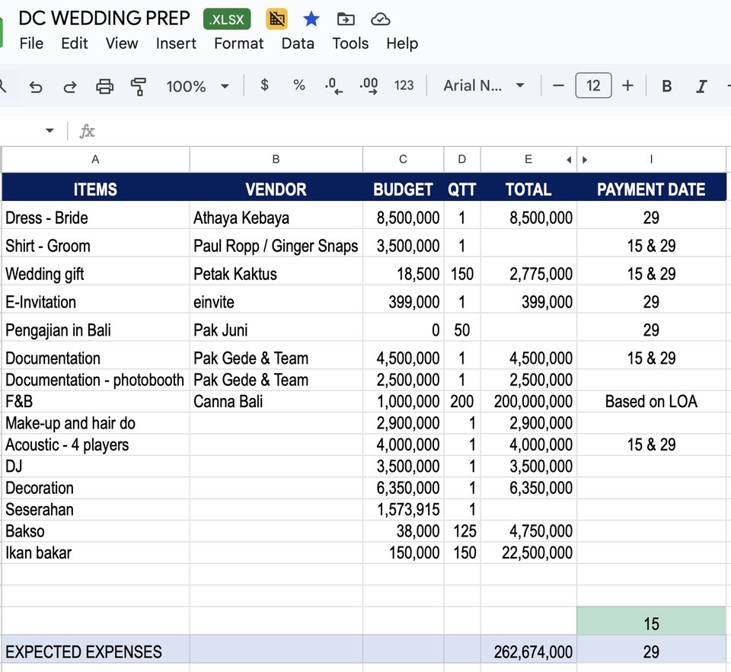
Task: Increase decimal places icon
Action: tap(369, 86)
